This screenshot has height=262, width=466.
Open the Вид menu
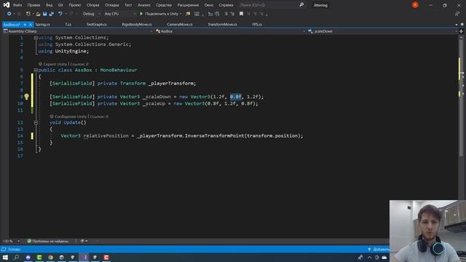(49, 5)
